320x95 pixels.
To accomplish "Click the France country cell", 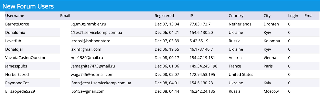I will click(235, 66).
